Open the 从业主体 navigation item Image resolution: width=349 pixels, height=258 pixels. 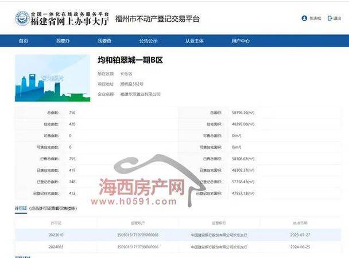195,41
